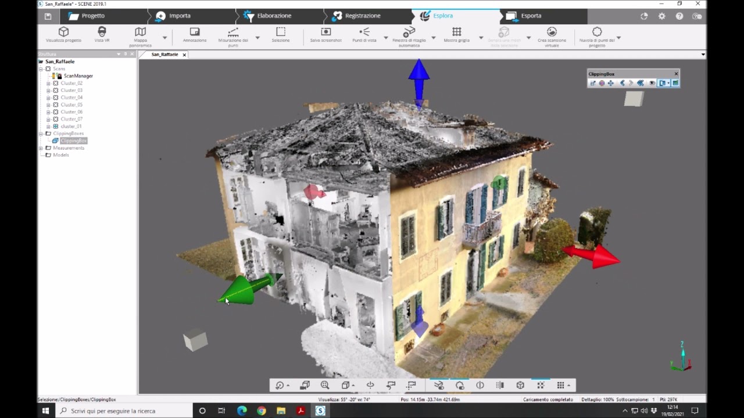Open File Explorer from the taskbar
This screenshot has height=418, width=744.
[281, 410]
